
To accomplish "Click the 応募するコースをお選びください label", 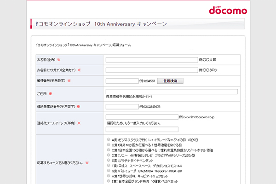I will pyautogui.click(x=60, y=163).
